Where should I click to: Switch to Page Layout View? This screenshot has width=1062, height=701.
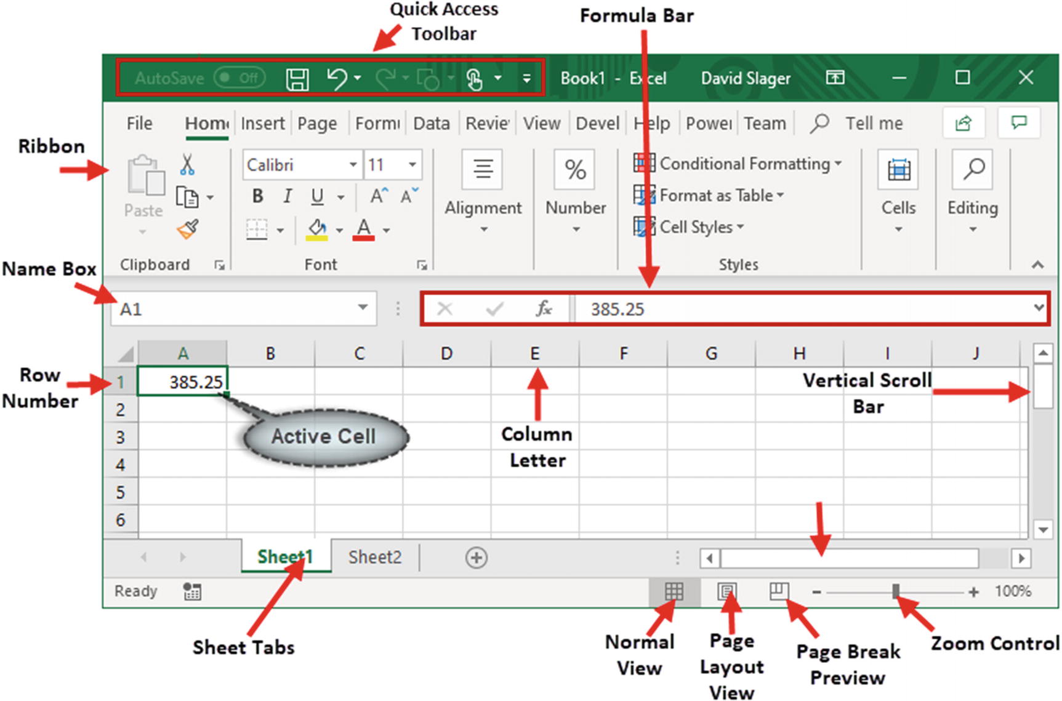(x=726, y=591)
